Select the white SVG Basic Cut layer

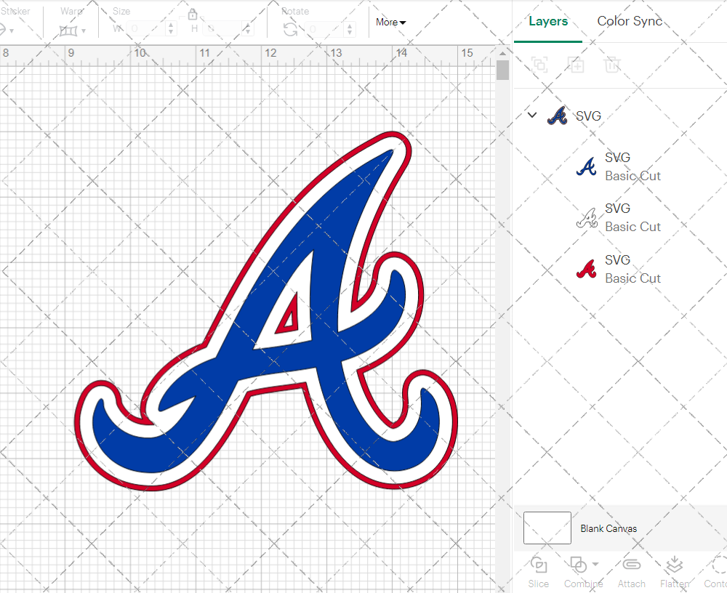click(618, 217)
